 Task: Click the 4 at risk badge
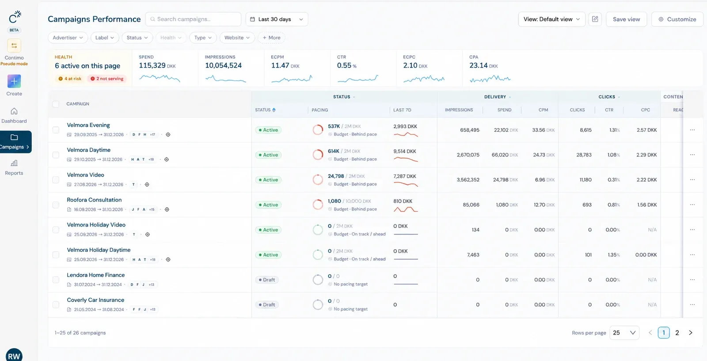[x=70, y=79]
